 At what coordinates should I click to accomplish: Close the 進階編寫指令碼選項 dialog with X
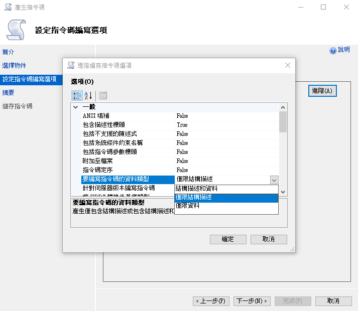coord(287,65)
